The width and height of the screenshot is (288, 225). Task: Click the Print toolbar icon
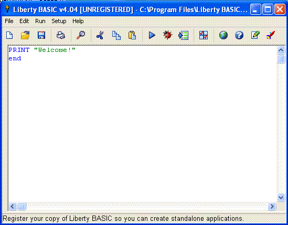[61, 35]
